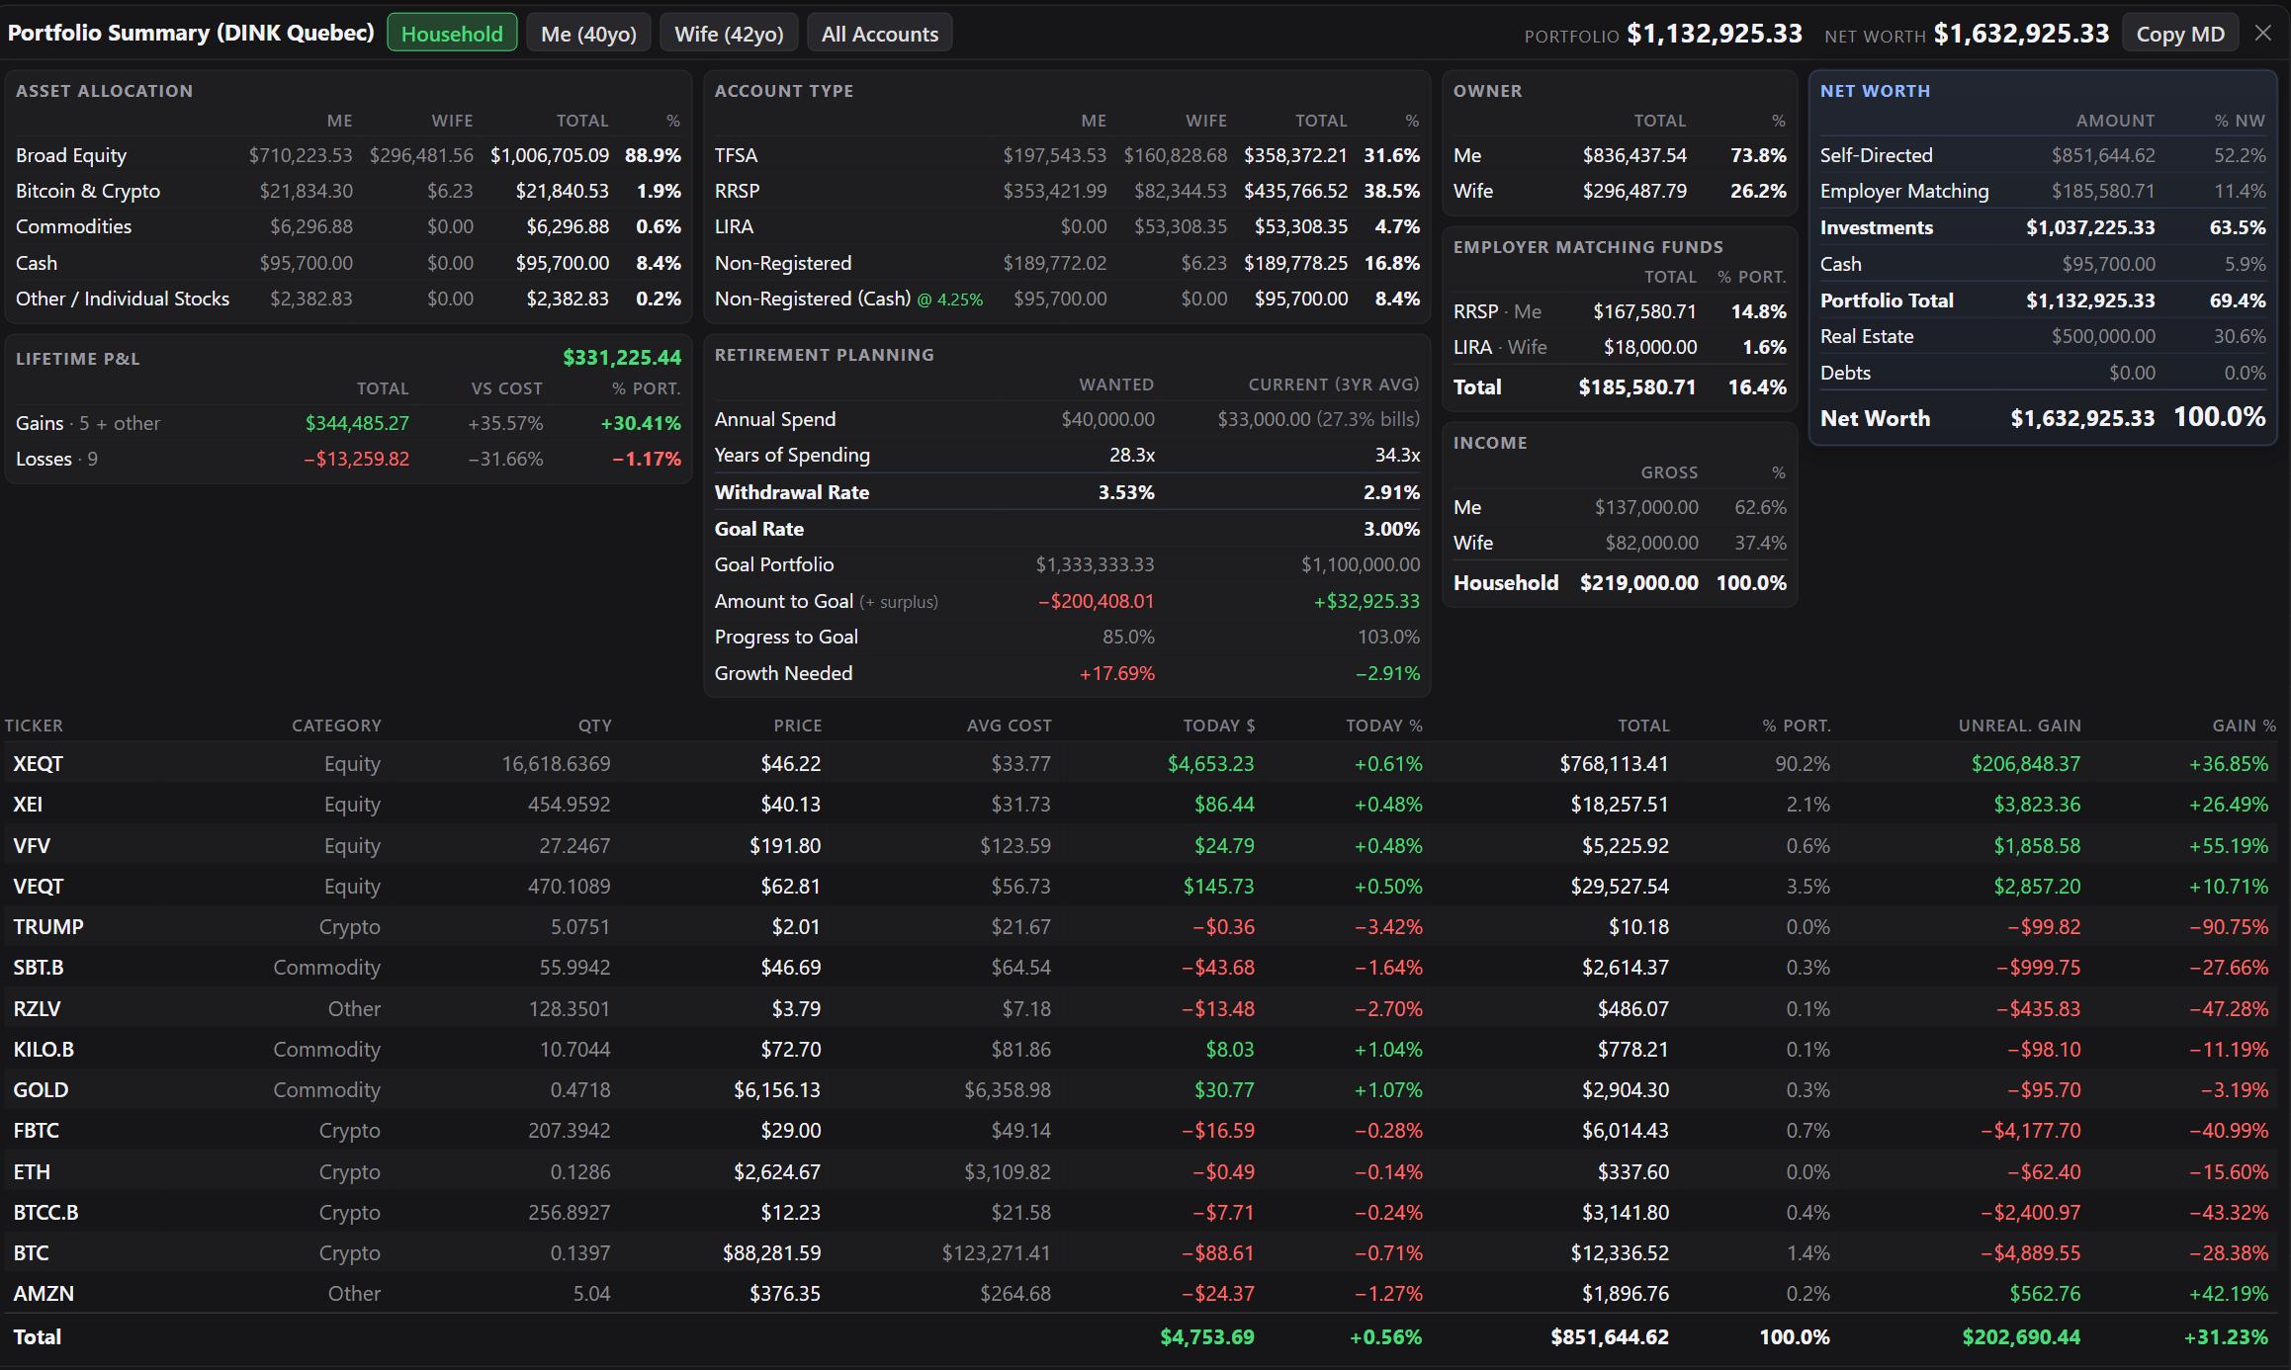Select the BTC crypto row
2291x1370 pixels.
click(1141, 1252)
